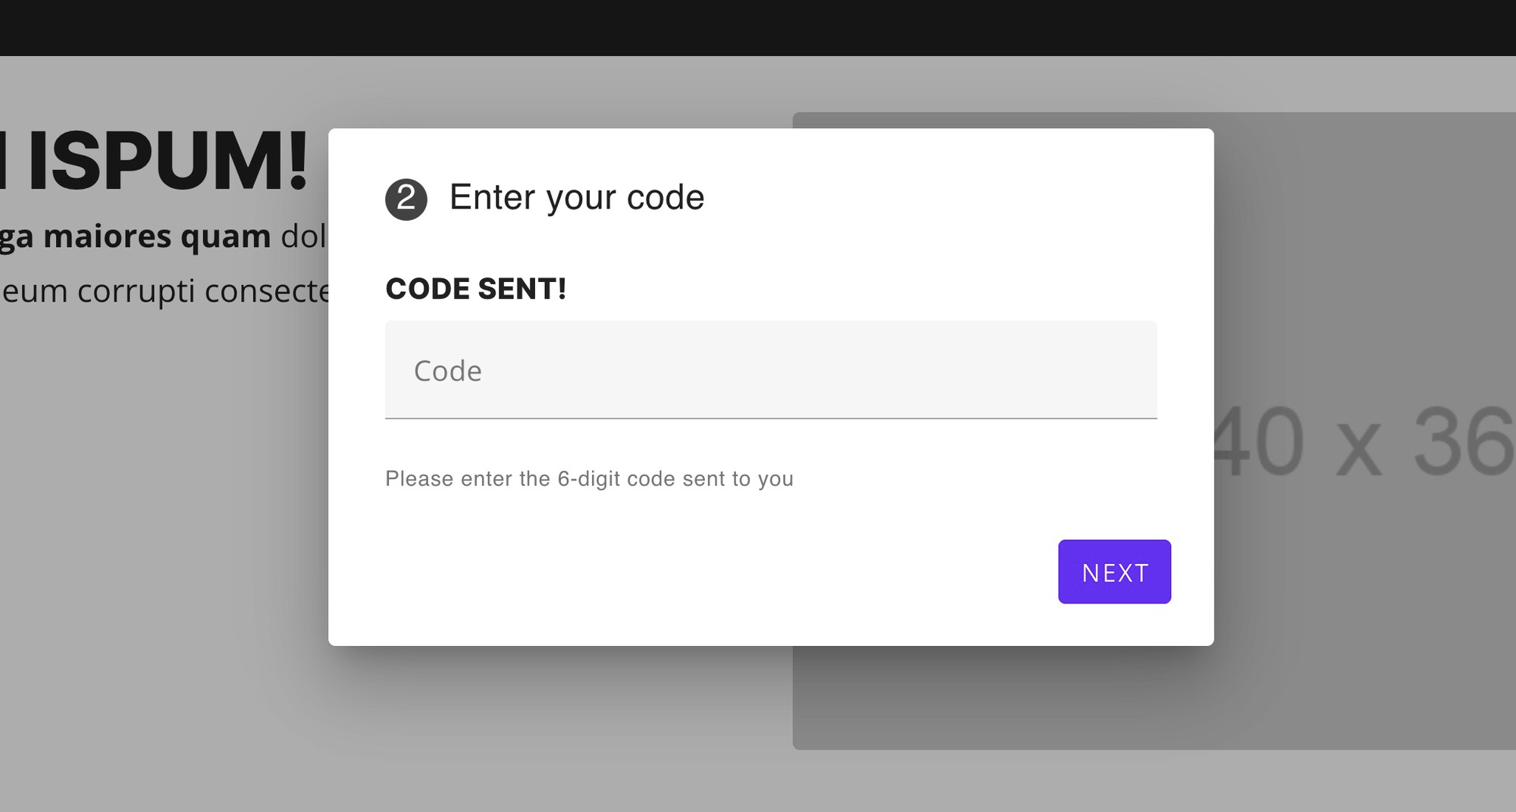Screen dimensions: 1516x812
Task: Click the bold "maiores quam" text
Action: pos(156,236)
